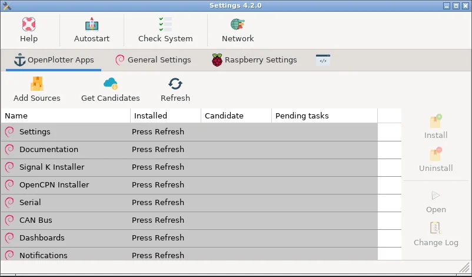Select the Signal K Installer name
Image resolution: width=472 pixels, height=277 pixels.
click(52, 167)
